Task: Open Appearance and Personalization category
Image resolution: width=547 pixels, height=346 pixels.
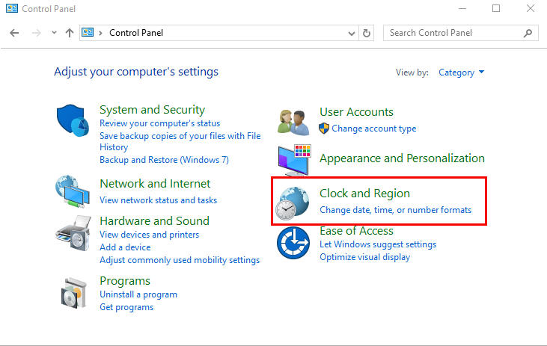Action: (403, 158)
